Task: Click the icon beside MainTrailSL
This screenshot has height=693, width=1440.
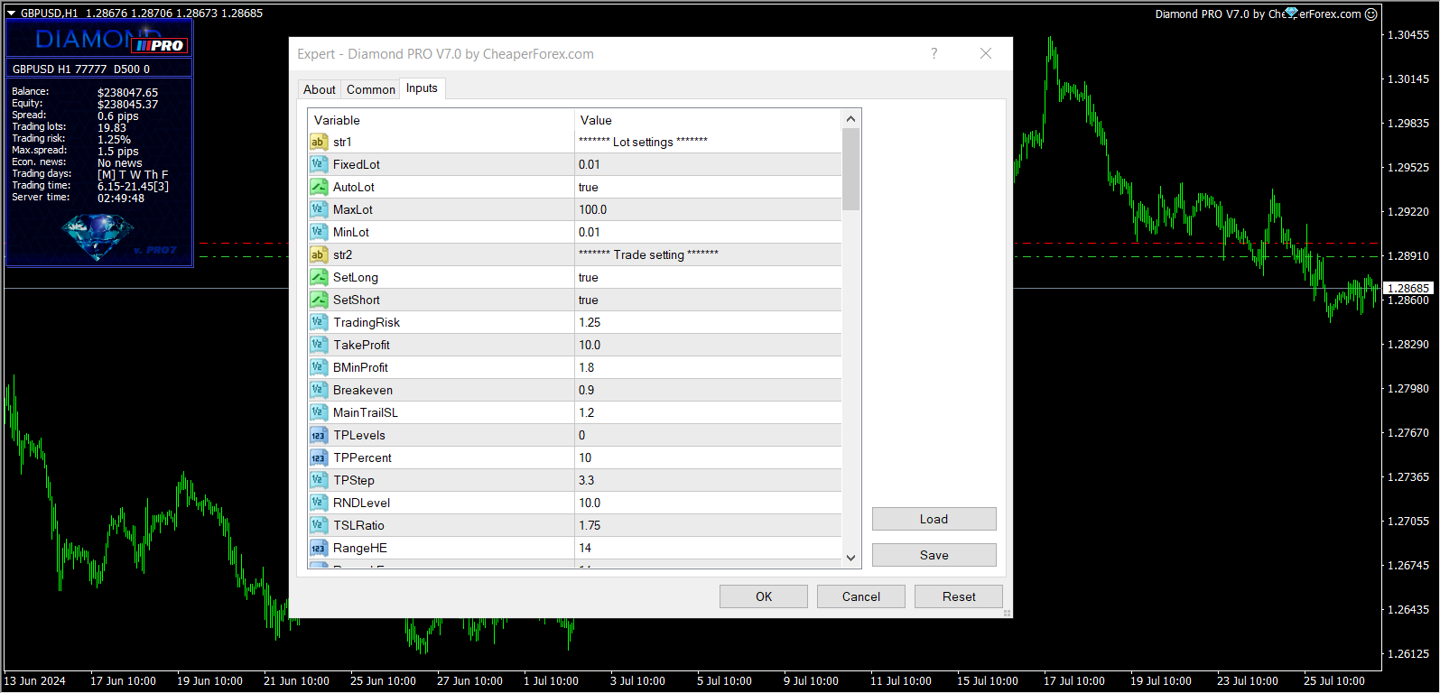Action: (x=319, y=412)
